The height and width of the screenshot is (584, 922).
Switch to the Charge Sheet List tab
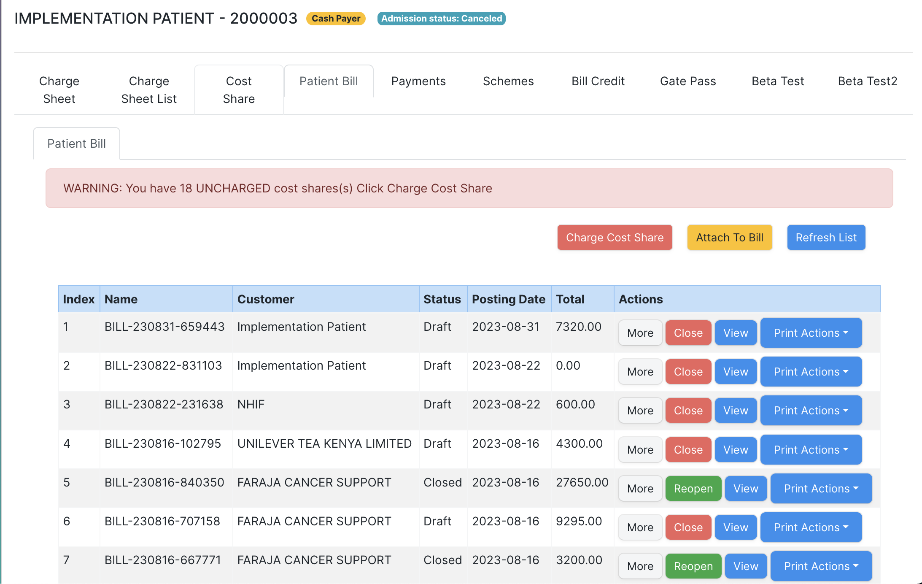[149, 90]
